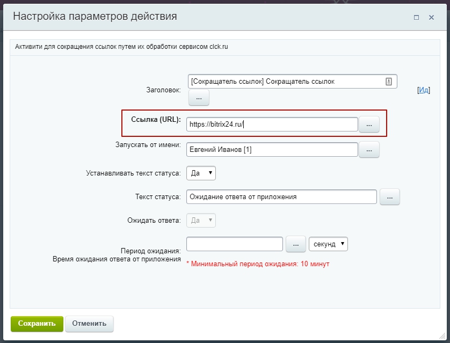Open the time units dropdown showing секунд

(x=328, y=244)
